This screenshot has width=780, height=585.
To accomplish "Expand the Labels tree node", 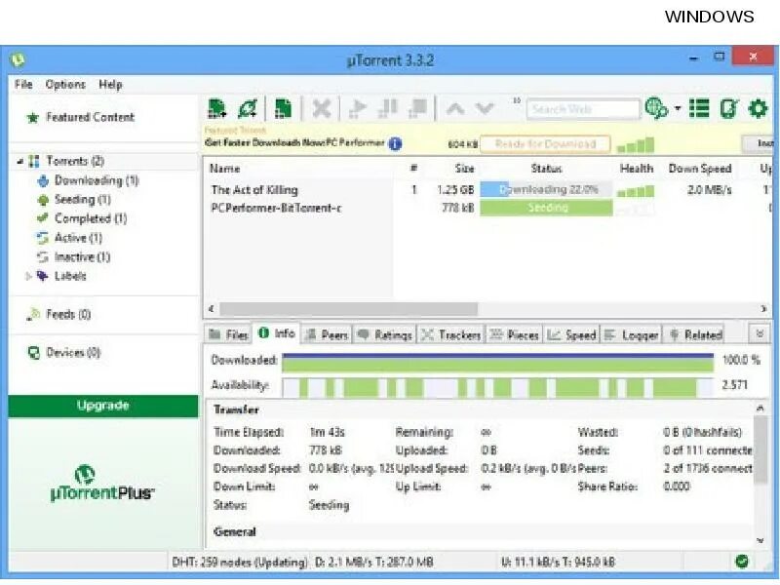I will 29,276.
